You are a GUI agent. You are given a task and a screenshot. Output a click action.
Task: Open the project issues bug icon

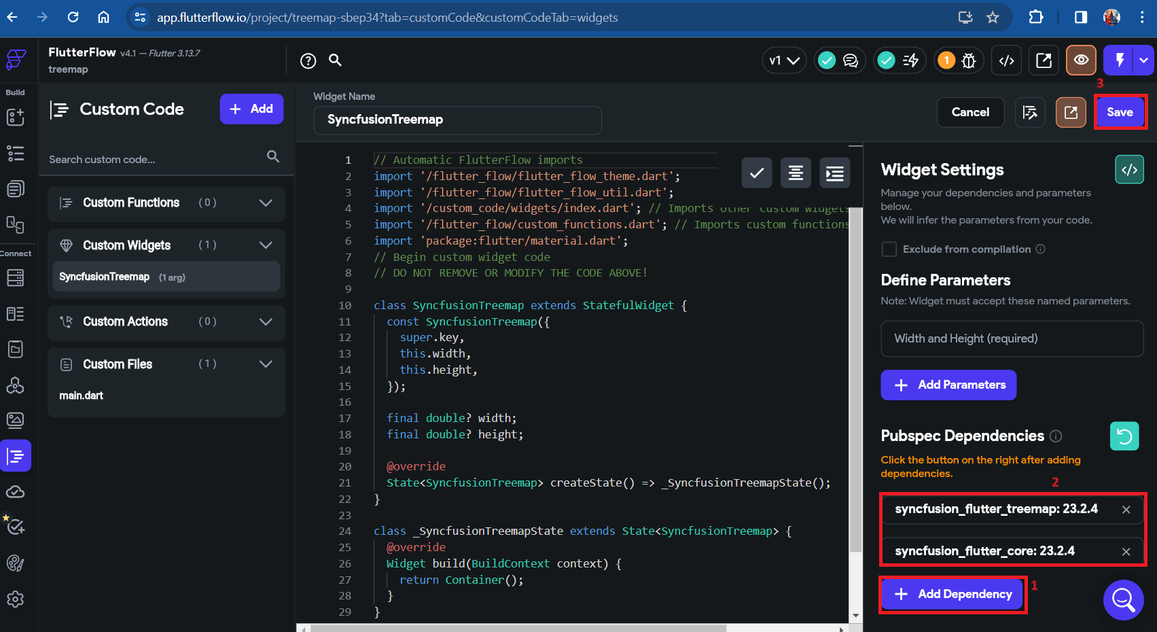(969, 60)
